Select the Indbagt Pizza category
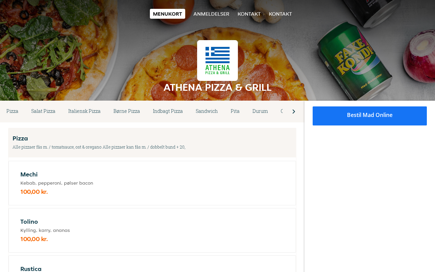Screen dimensions: 435x272 click(168, 111)
